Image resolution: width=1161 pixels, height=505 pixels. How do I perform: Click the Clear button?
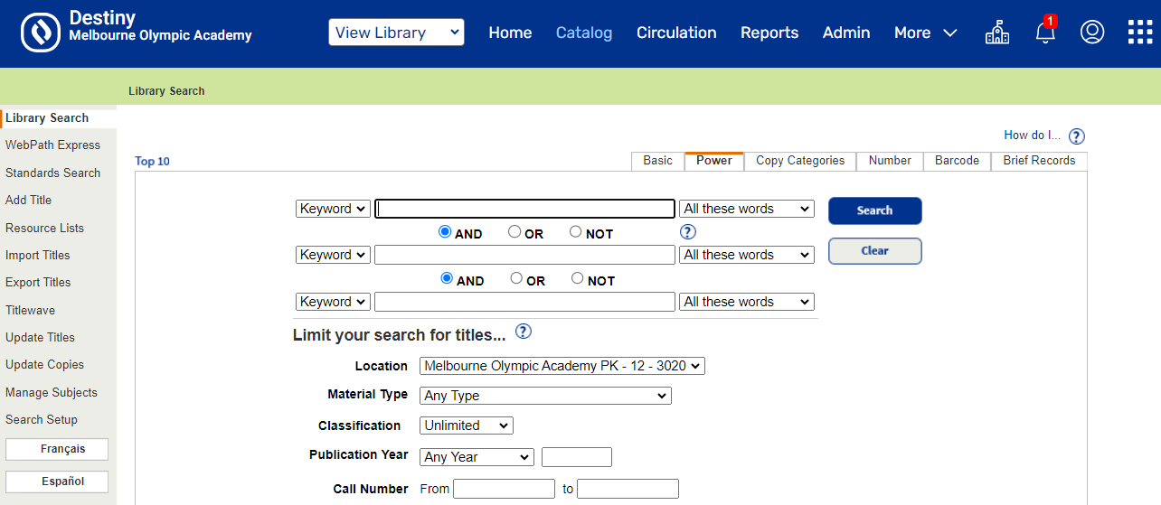pos(874,251)
